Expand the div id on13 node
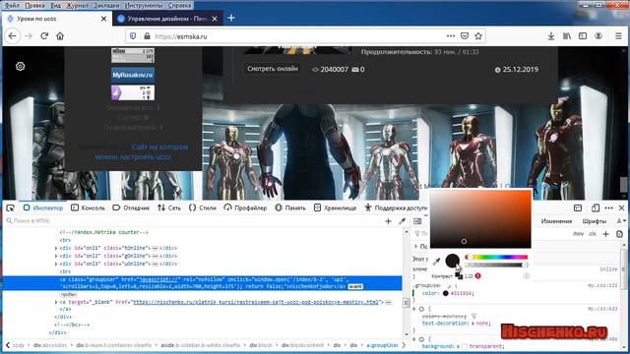630x354 pixels. 56,265
